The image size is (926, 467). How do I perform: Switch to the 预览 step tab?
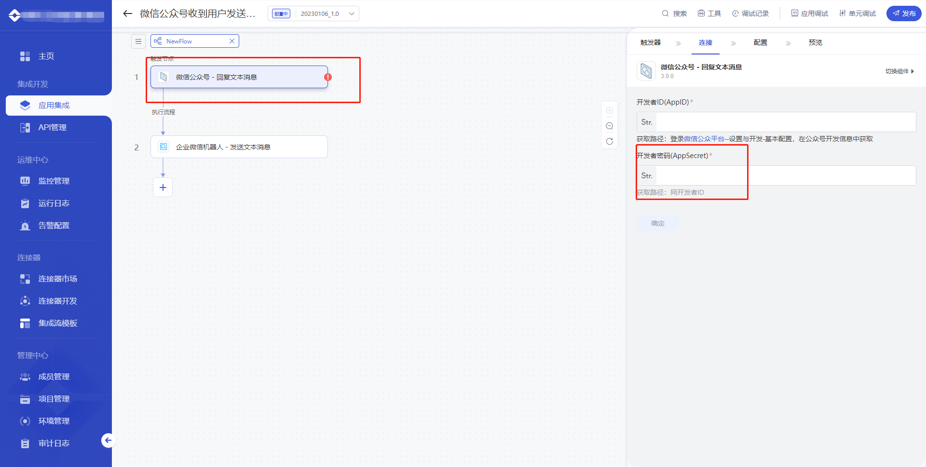(x=816, y=43)
